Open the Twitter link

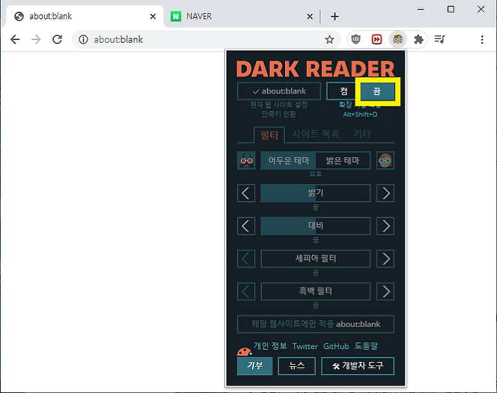point(305,346)
